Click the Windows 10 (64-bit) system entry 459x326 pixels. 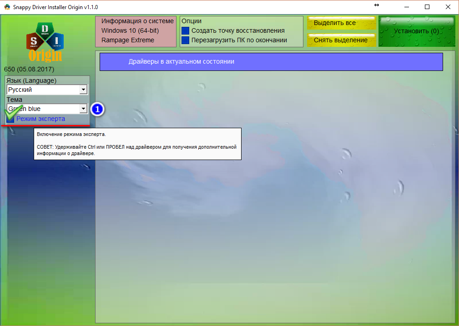tap(130, 30)
